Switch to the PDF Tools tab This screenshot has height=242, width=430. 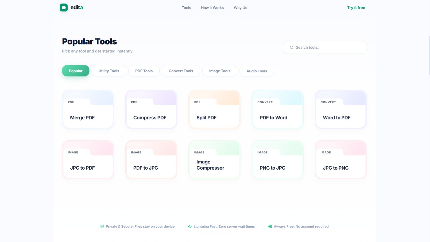click(x=144, y=71)
